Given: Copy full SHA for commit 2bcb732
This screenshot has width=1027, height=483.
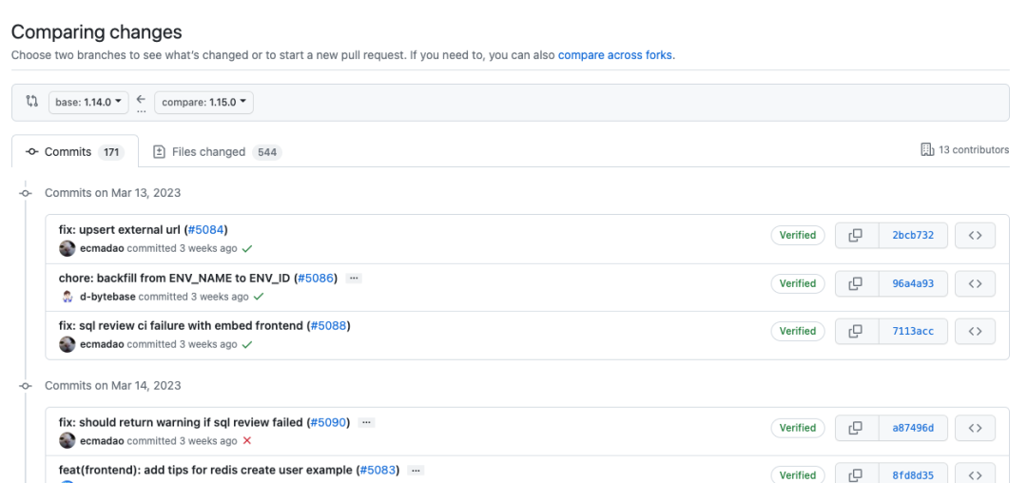Looking at the screenshot, I should [x=856, y=236].
